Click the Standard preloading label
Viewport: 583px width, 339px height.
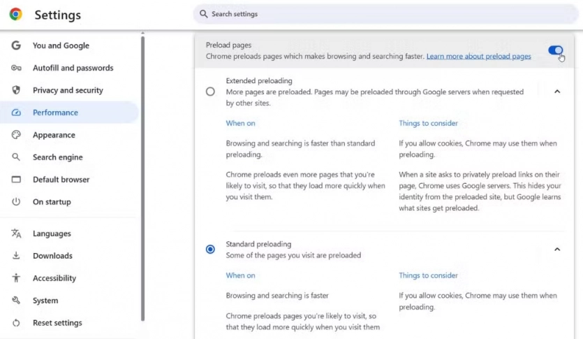click(259, 244)
